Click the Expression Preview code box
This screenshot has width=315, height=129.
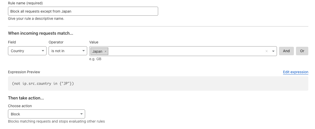(x=158, y=84)
